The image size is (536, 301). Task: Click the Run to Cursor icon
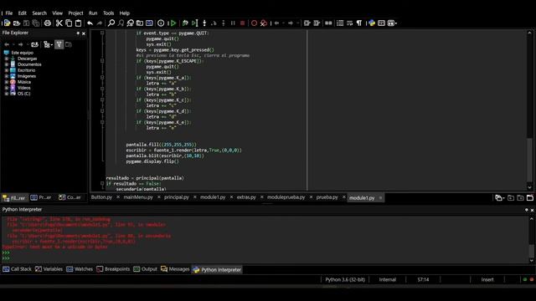[195, 23]
